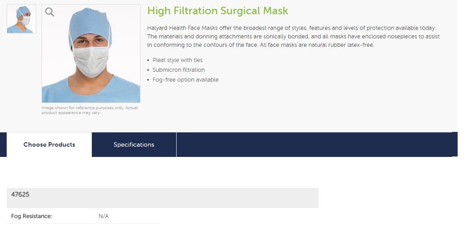Click the "Submicron filtration" bullet text

coord(178,70)
